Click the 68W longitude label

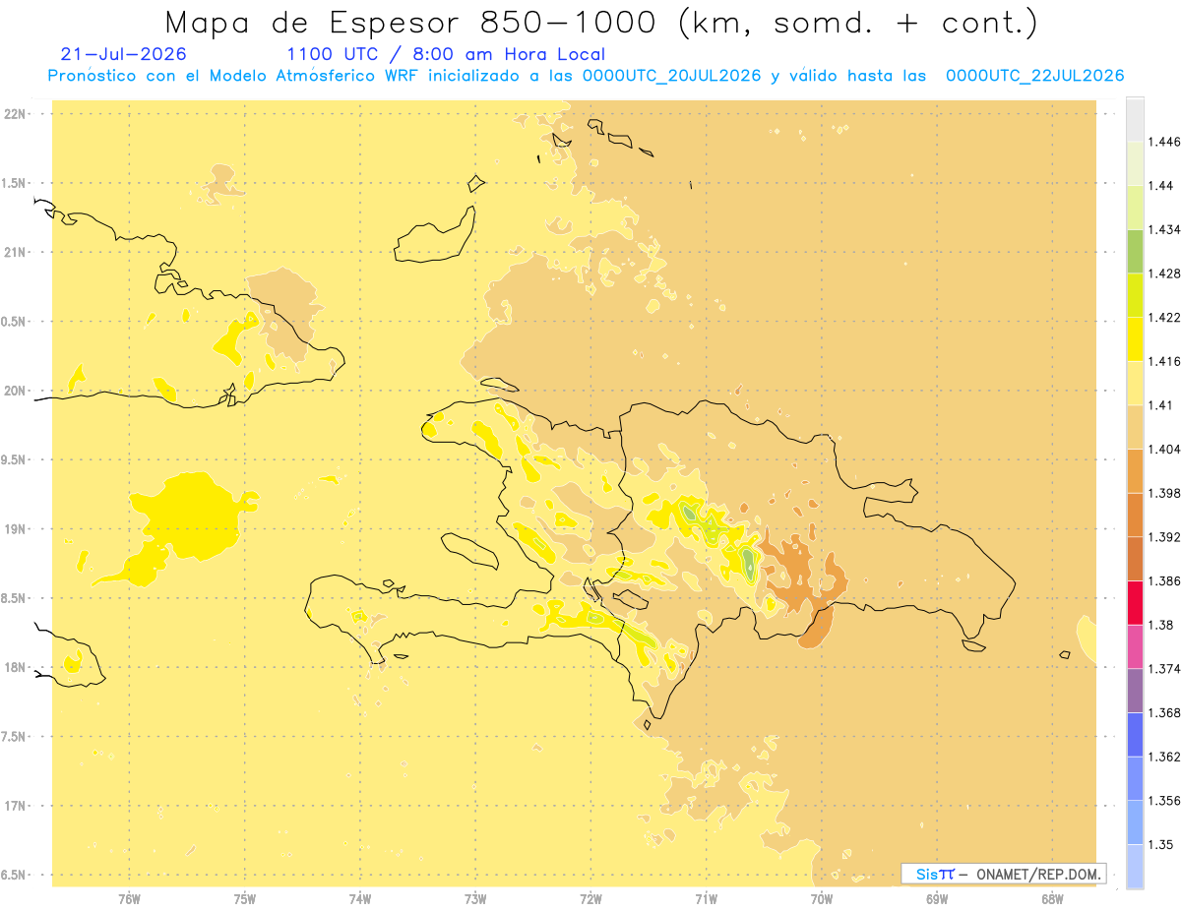pos(1052,899)
